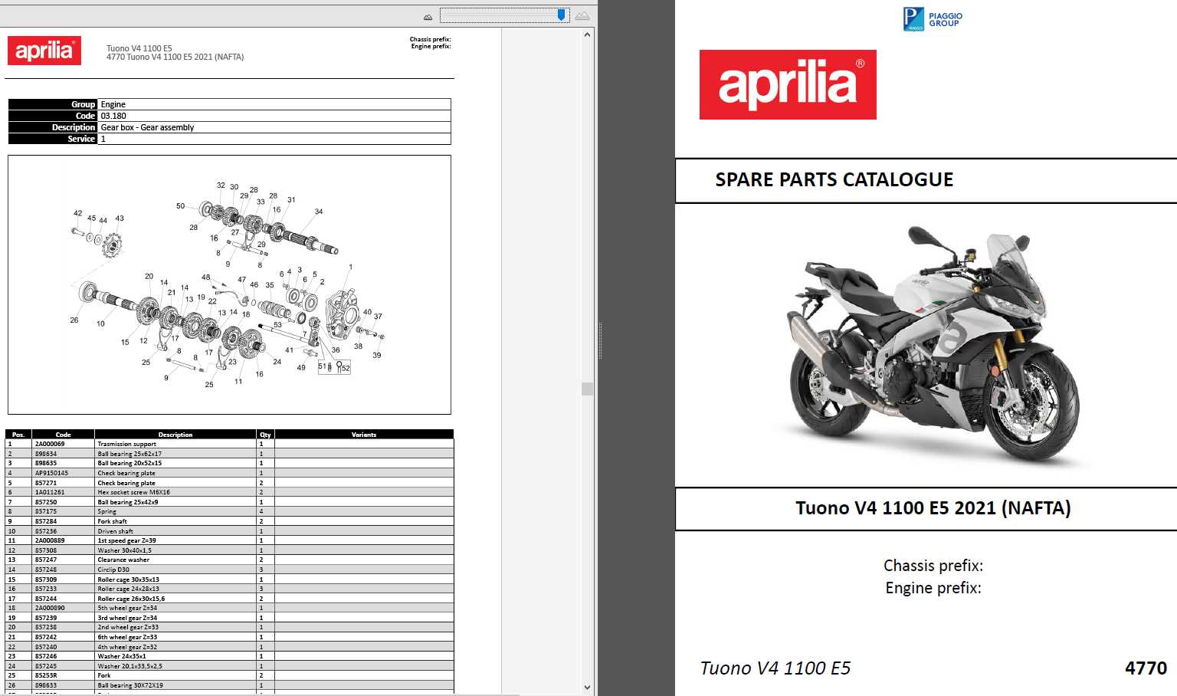Image resolution: width=1177 pixels, height=696 pixels.
Task: Click the 'Engine' group value
Action: [x=113, y=104]
